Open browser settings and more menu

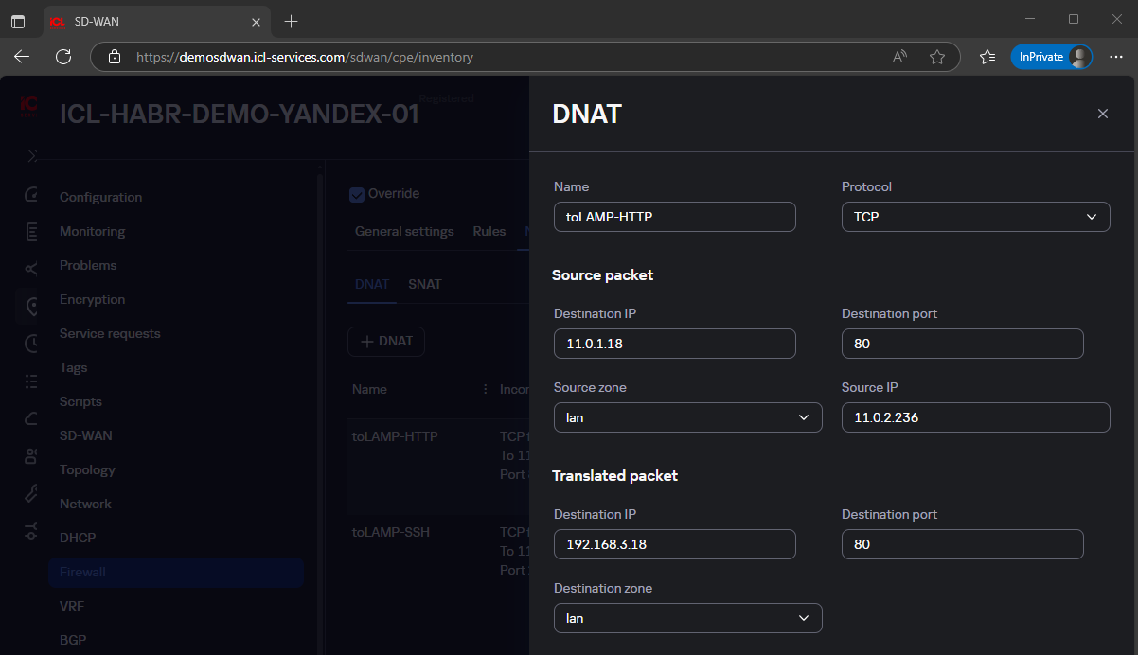coord(1115,57)
